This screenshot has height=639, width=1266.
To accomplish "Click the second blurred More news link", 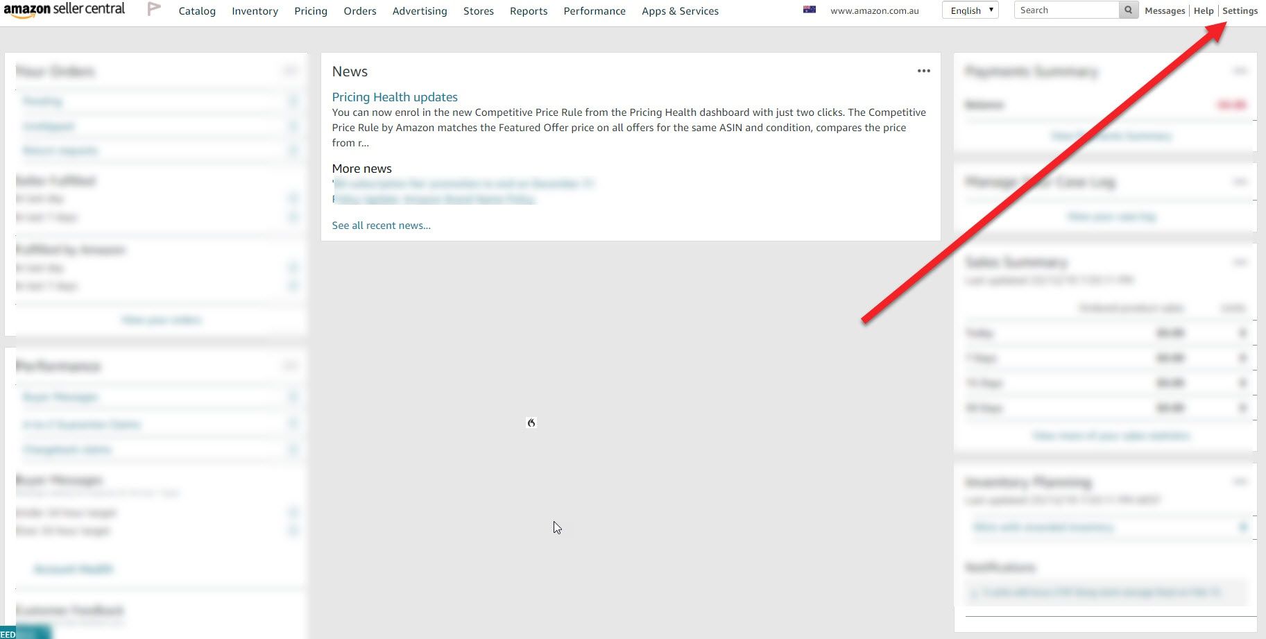I will (434, 199).
